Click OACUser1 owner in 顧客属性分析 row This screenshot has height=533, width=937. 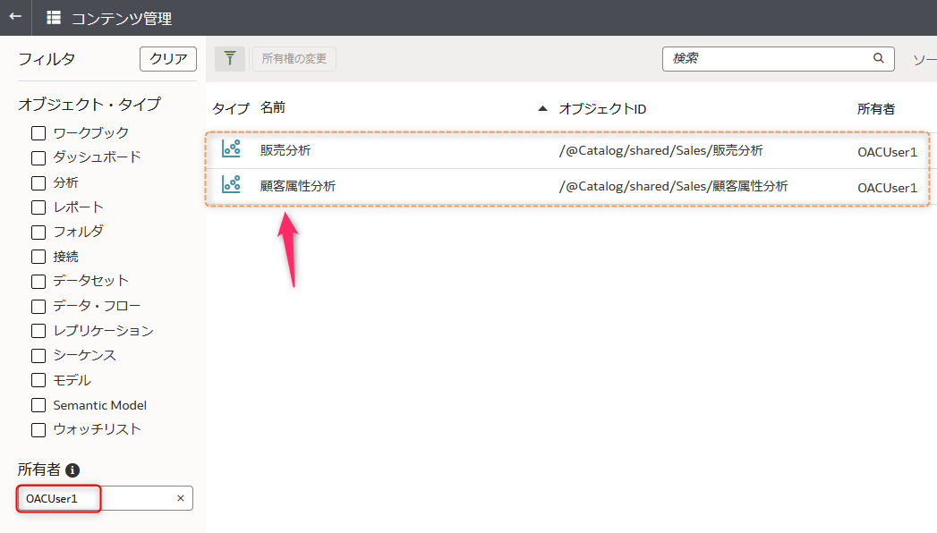[887, 188]
